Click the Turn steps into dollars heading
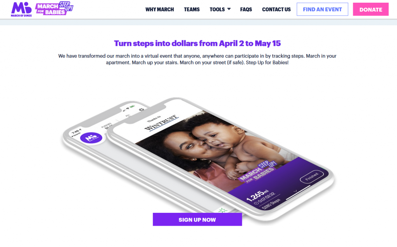397x247 pixels. pos(197,43)
